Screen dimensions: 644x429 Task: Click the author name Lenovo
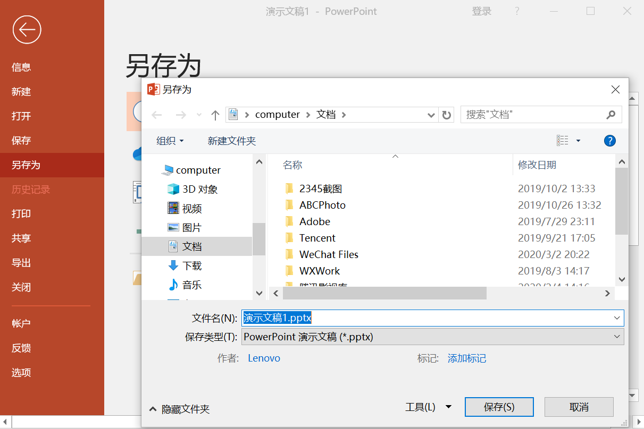pyautogui.click(x=264, y=358)
